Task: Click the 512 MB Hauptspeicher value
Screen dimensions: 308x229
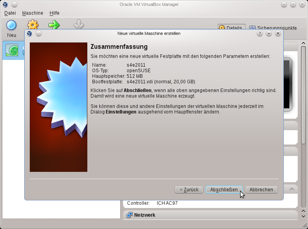Action: pyautogui.click(x=135, y=76)
